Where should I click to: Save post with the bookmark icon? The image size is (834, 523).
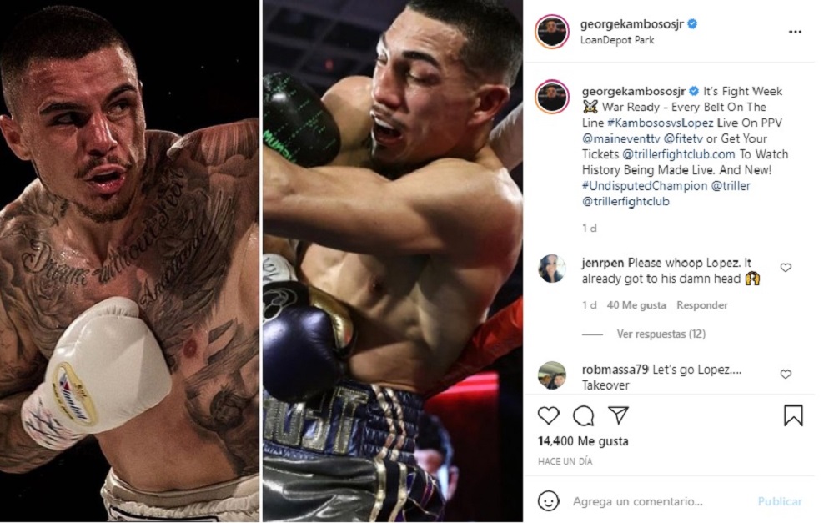(x=793, y=415)
